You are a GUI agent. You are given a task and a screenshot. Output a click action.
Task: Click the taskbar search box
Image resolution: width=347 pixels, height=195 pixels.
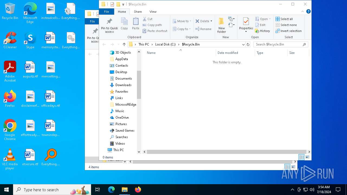52,190
